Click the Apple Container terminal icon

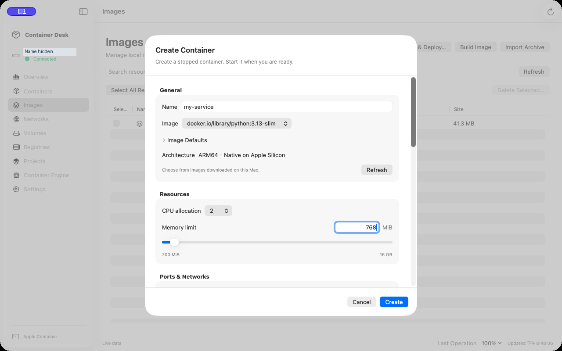coord(15,337)
